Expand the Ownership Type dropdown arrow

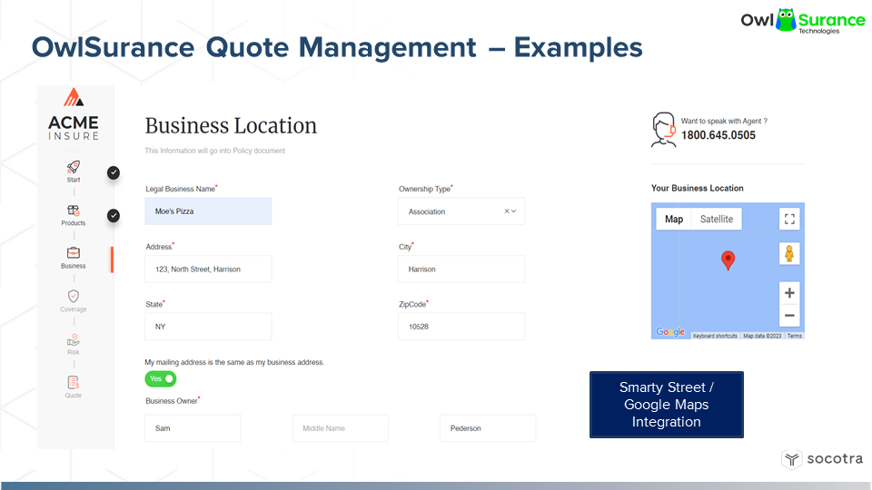(x=514, y=211)
